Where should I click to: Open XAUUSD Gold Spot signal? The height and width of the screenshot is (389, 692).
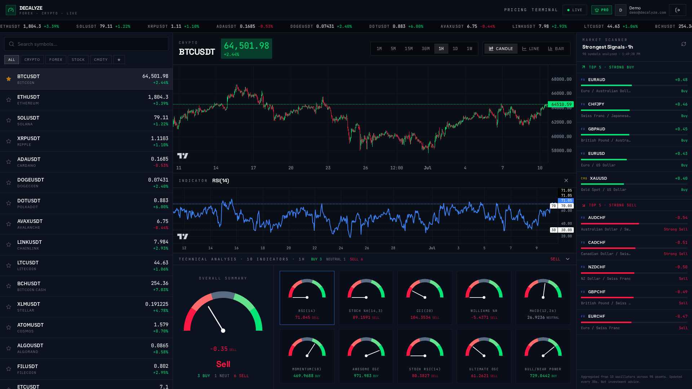pyautogui.click(x=634, y=184)
